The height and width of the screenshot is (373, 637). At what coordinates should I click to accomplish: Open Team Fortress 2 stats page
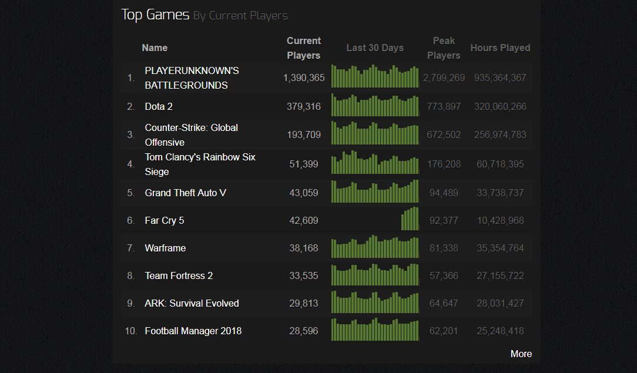[x=179, y=275]
